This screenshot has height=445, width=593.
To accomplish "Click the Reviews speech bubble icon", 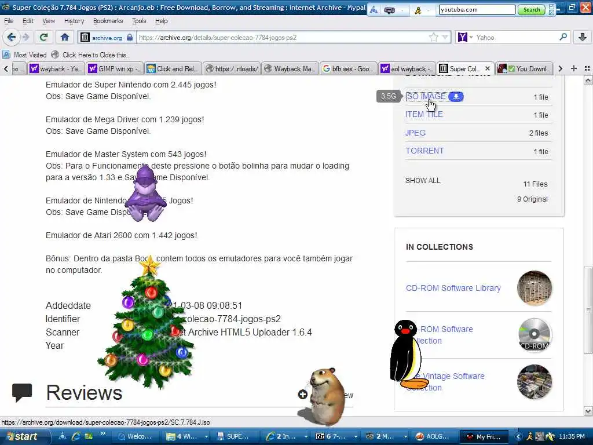I will (x=22, y=392).
